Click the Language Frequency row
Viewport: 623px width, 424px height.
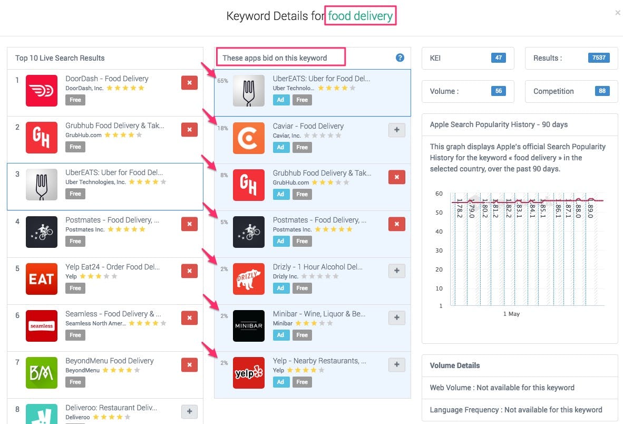pos(520,410)
